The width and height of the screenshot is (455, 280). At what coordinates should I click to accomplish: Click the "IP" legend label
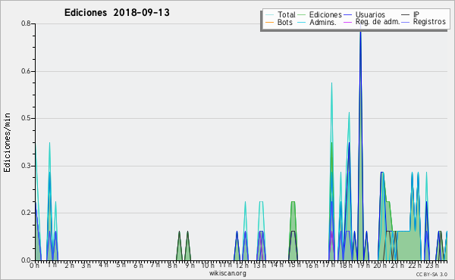pos(416,14)
